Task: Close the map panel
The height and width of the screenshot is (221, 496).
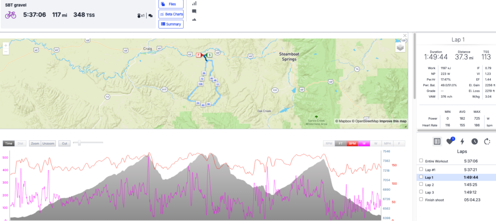Action: [405, 35]
